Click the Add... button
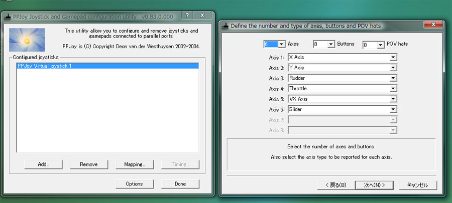This screenshot has width=452, height=203. 43,164
